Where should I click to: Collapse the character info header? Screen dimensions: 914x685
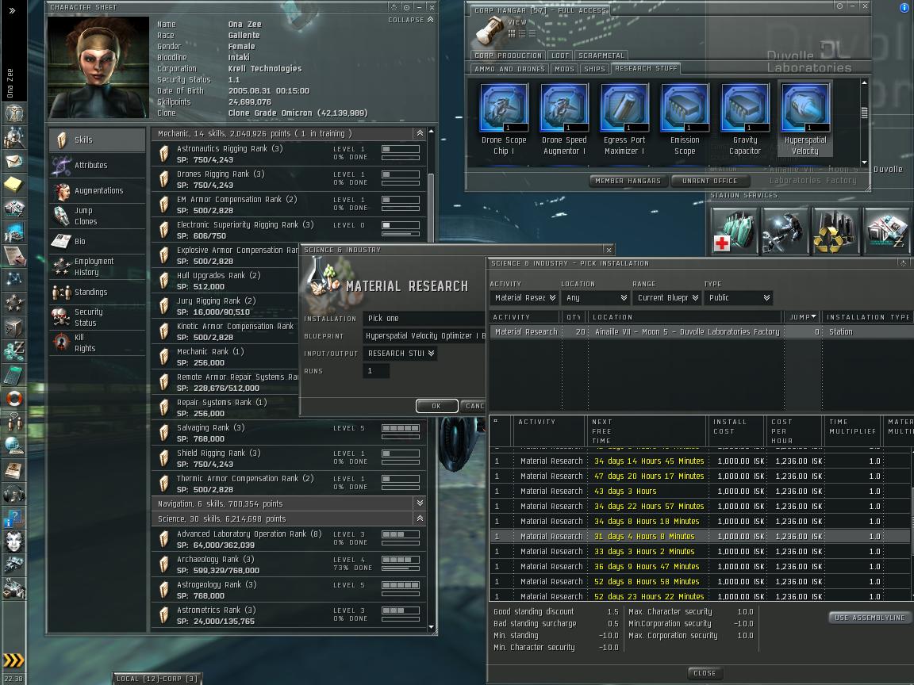pyautogui.click(x=411, y=20)
